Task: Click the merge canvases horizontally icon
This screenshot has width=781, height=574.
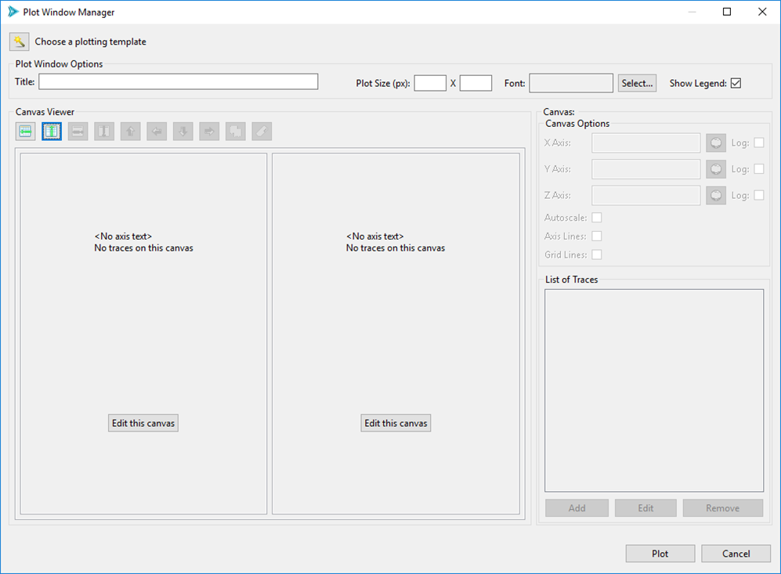Action: 78,131
